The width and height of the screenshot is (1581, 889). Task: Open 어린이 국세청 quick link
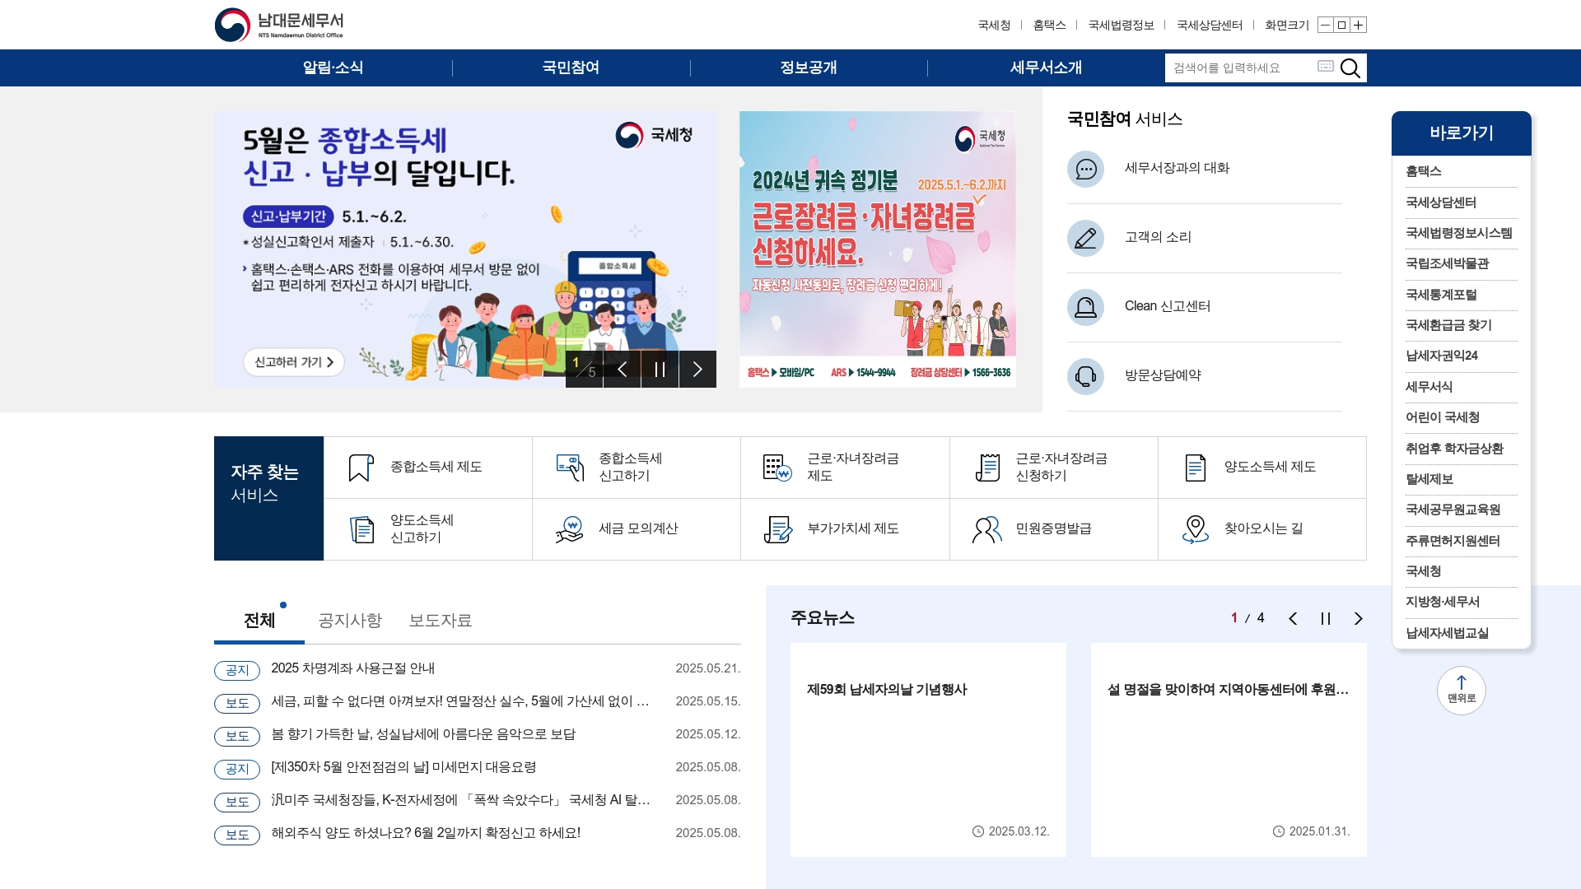[x=1442, y=417]
